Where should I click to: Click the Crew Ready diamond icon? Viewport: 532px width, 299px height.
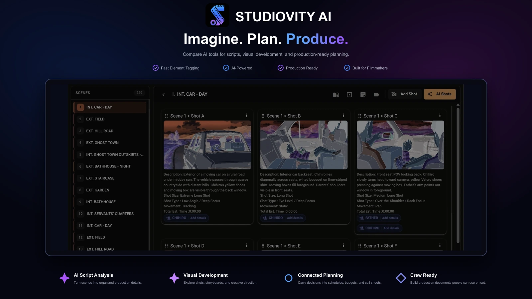coord(401,278)
